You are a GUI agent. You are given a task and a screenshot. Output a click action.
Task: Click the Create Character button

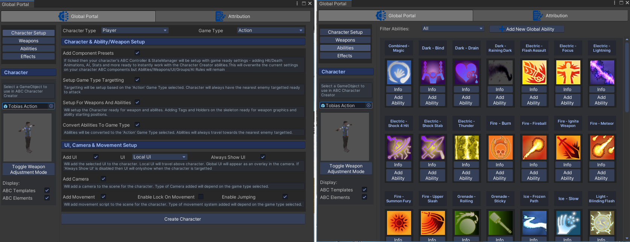point(183,219)
